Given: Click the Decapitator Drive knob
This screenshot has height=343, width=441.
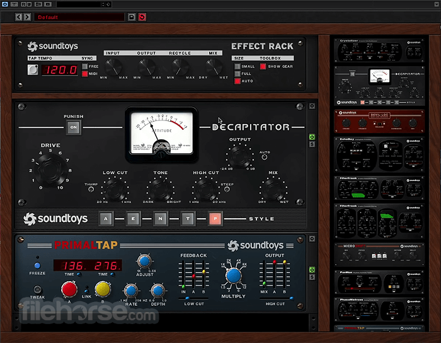Looking at the screenshot, I should pyautogui.click(x=51, y=170).
